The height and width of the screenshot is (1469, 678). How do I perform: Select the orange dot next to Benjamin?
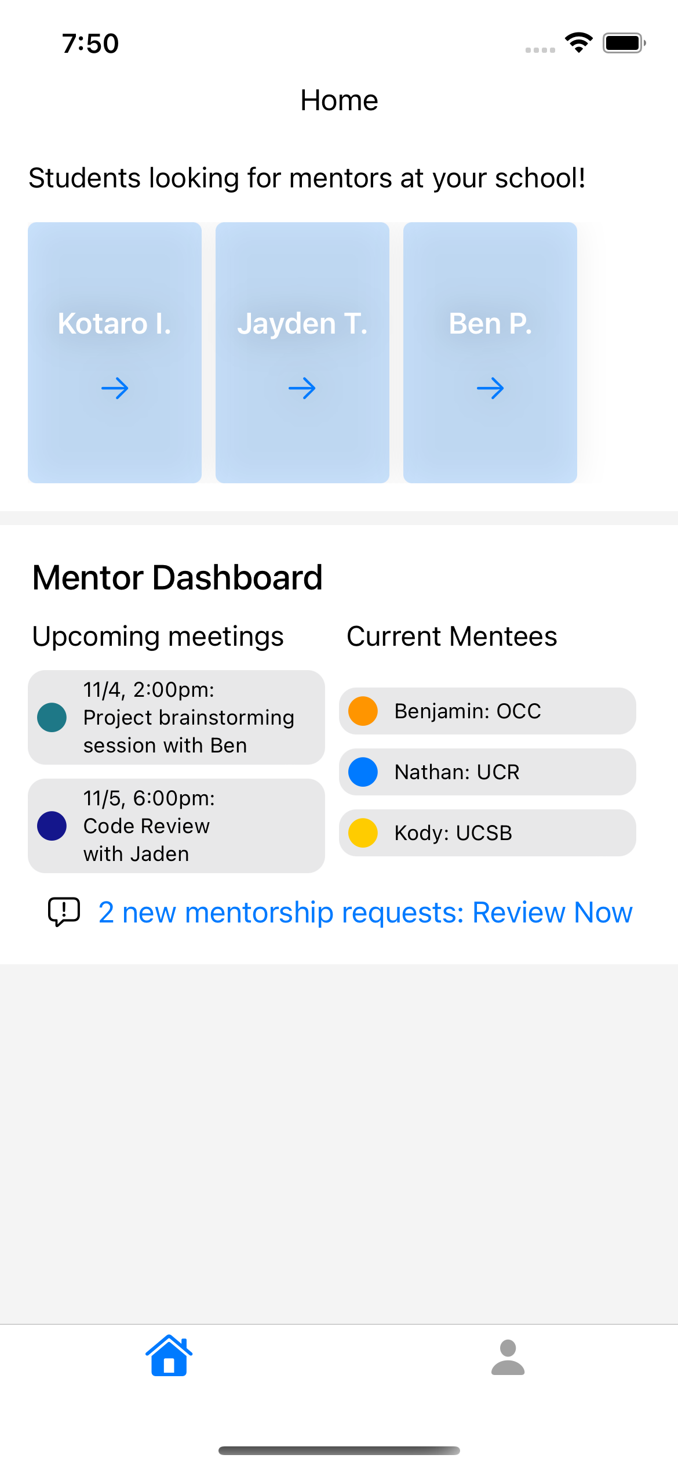[363, 711]
